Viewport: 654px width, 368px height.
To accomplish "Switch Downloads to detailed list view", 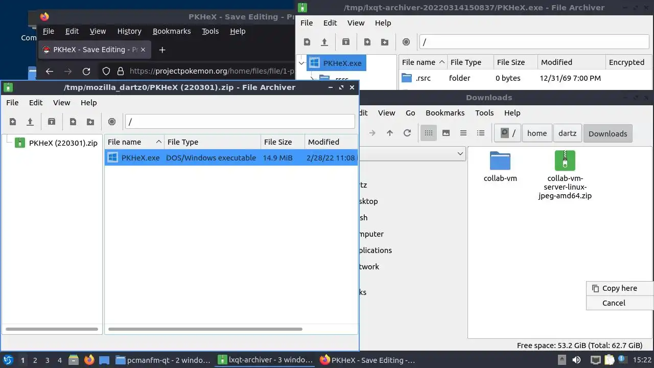I will tap(481, 133).
